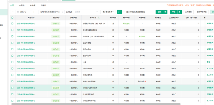Click the company search field 在用-将乐县瑞浦贸易中心
Image resolution: width=214 pixels, height=105 pixels.
(x=51, y=12)
